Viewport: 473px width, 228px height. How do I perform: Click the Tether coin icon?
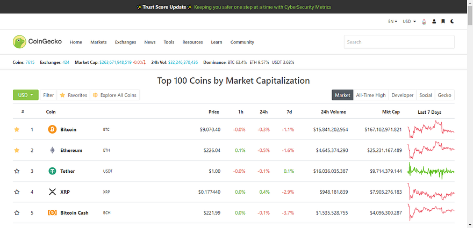tap(52, 171)
